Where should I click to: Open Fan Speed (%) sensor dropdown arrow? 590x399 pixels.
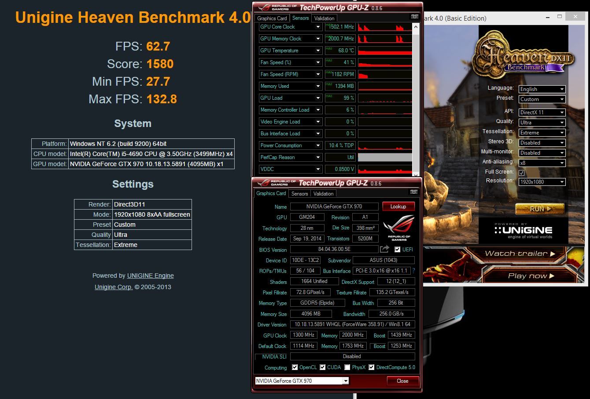(x=318, y=62)
